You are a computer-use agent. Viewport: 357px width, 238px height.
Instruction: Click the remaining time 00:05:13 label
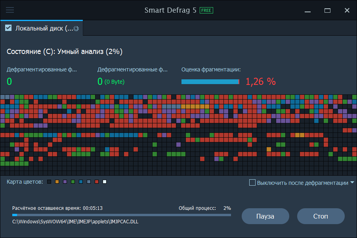(57, 208)
